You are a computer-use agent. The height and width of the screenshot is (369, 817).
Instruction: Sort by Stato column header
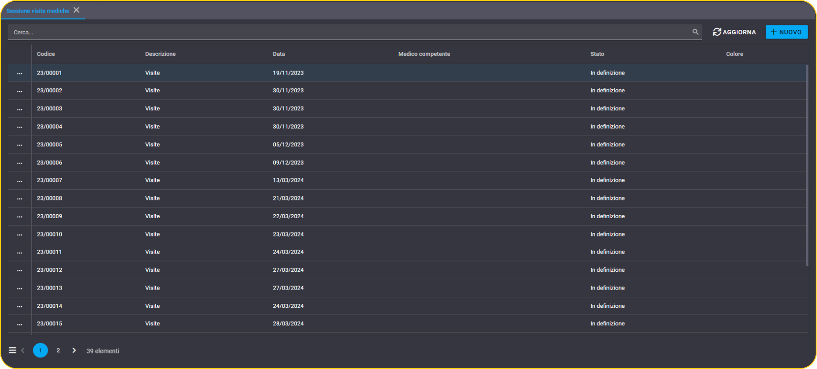(597, 54)
